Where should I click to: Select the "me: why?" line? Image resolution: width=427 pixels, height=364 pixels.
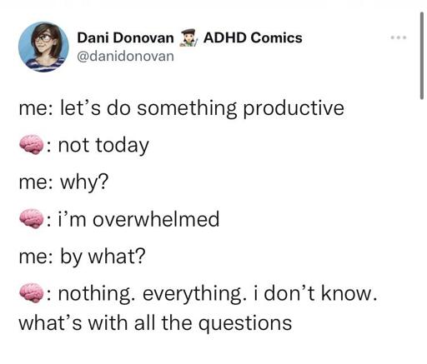pyautogui.click(x=63, y=182)
